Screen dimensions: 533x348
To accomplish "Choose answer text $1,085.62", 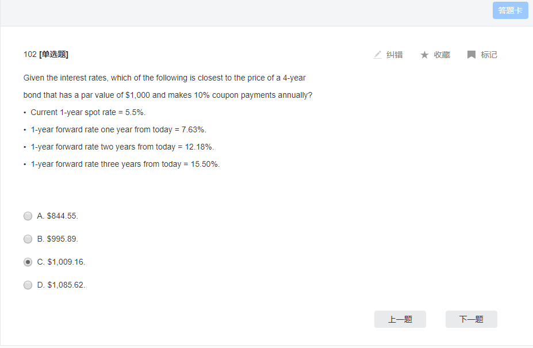I will point(66,285).
